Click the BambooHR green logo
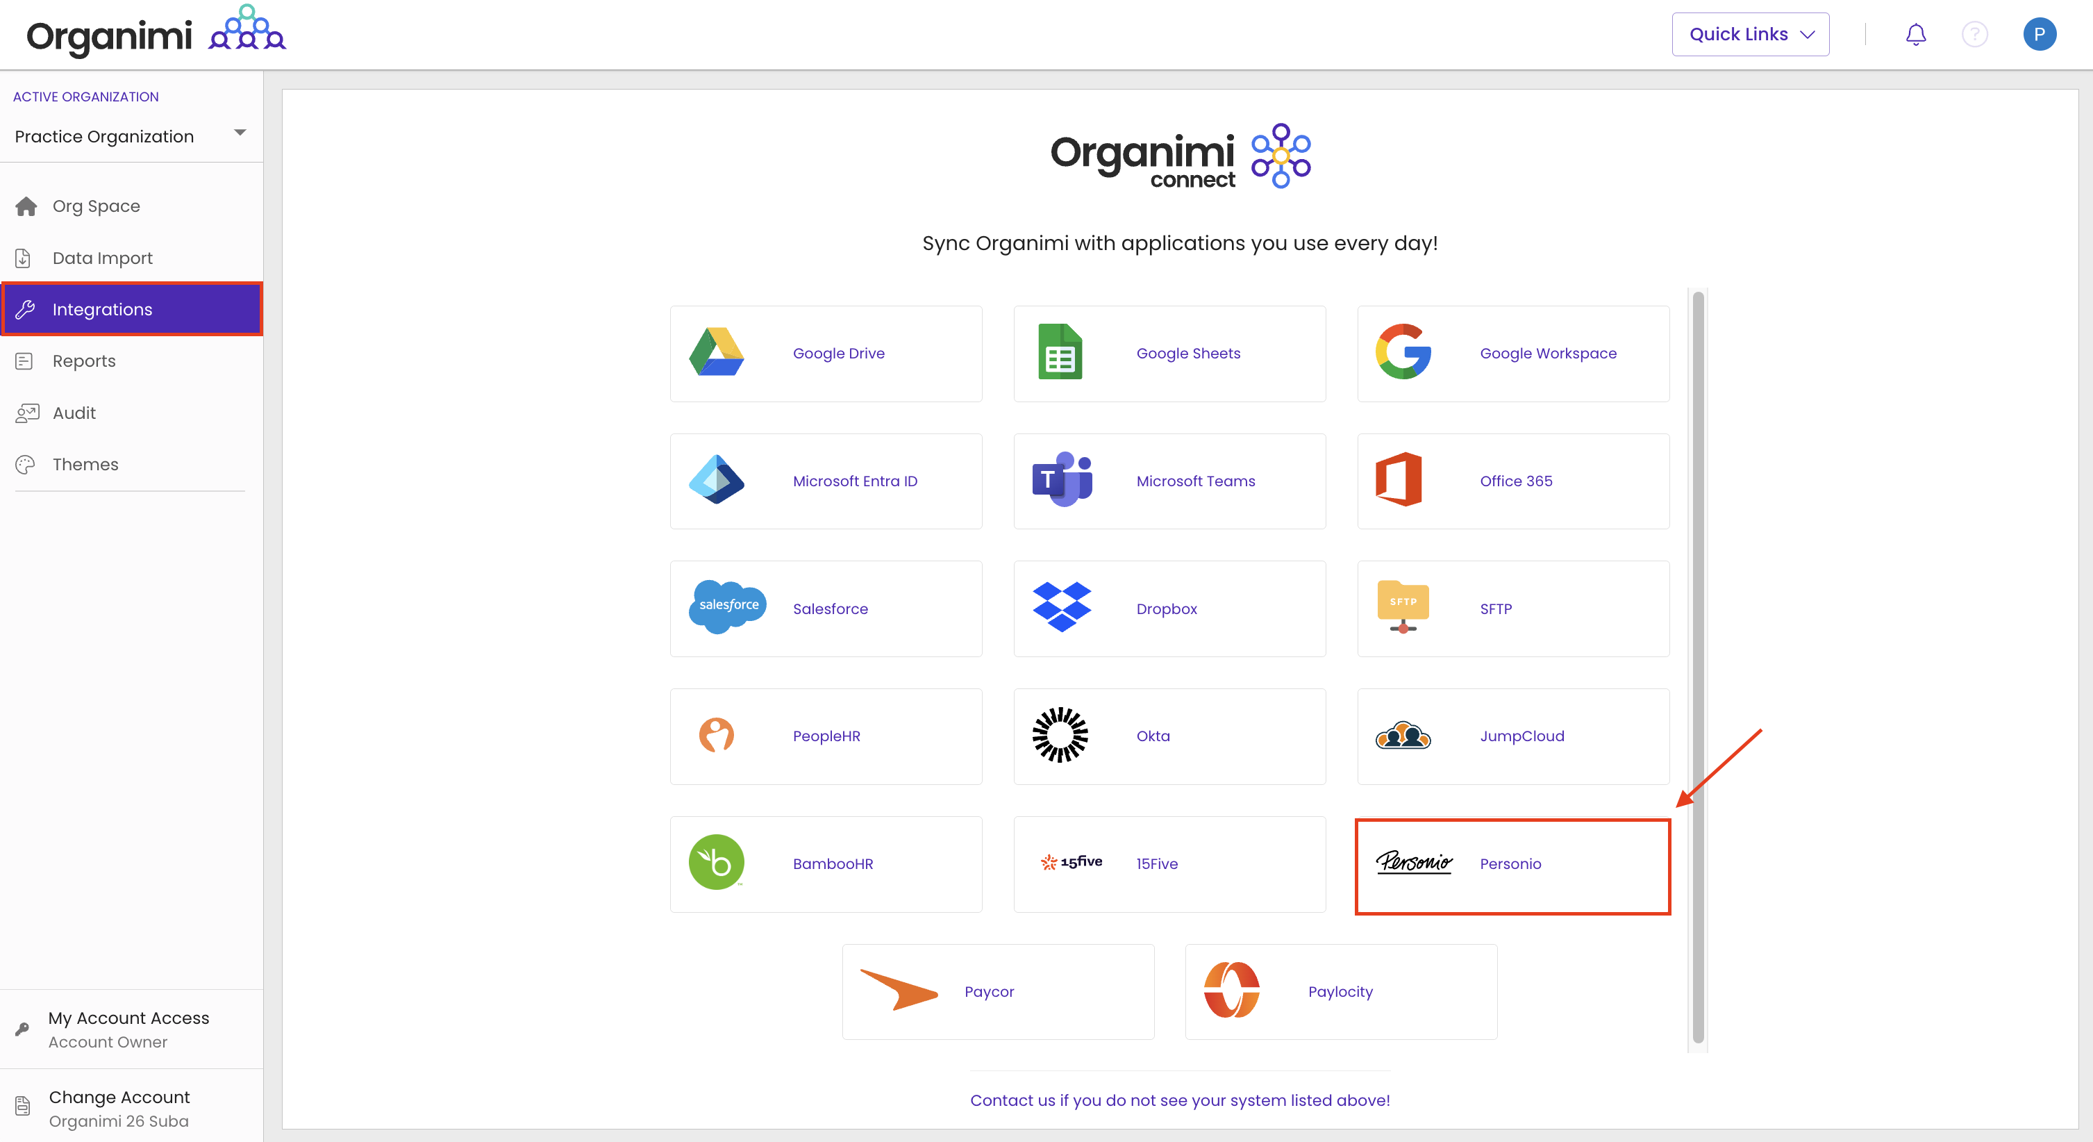The image size is (2093, 1142). (716, 862)
